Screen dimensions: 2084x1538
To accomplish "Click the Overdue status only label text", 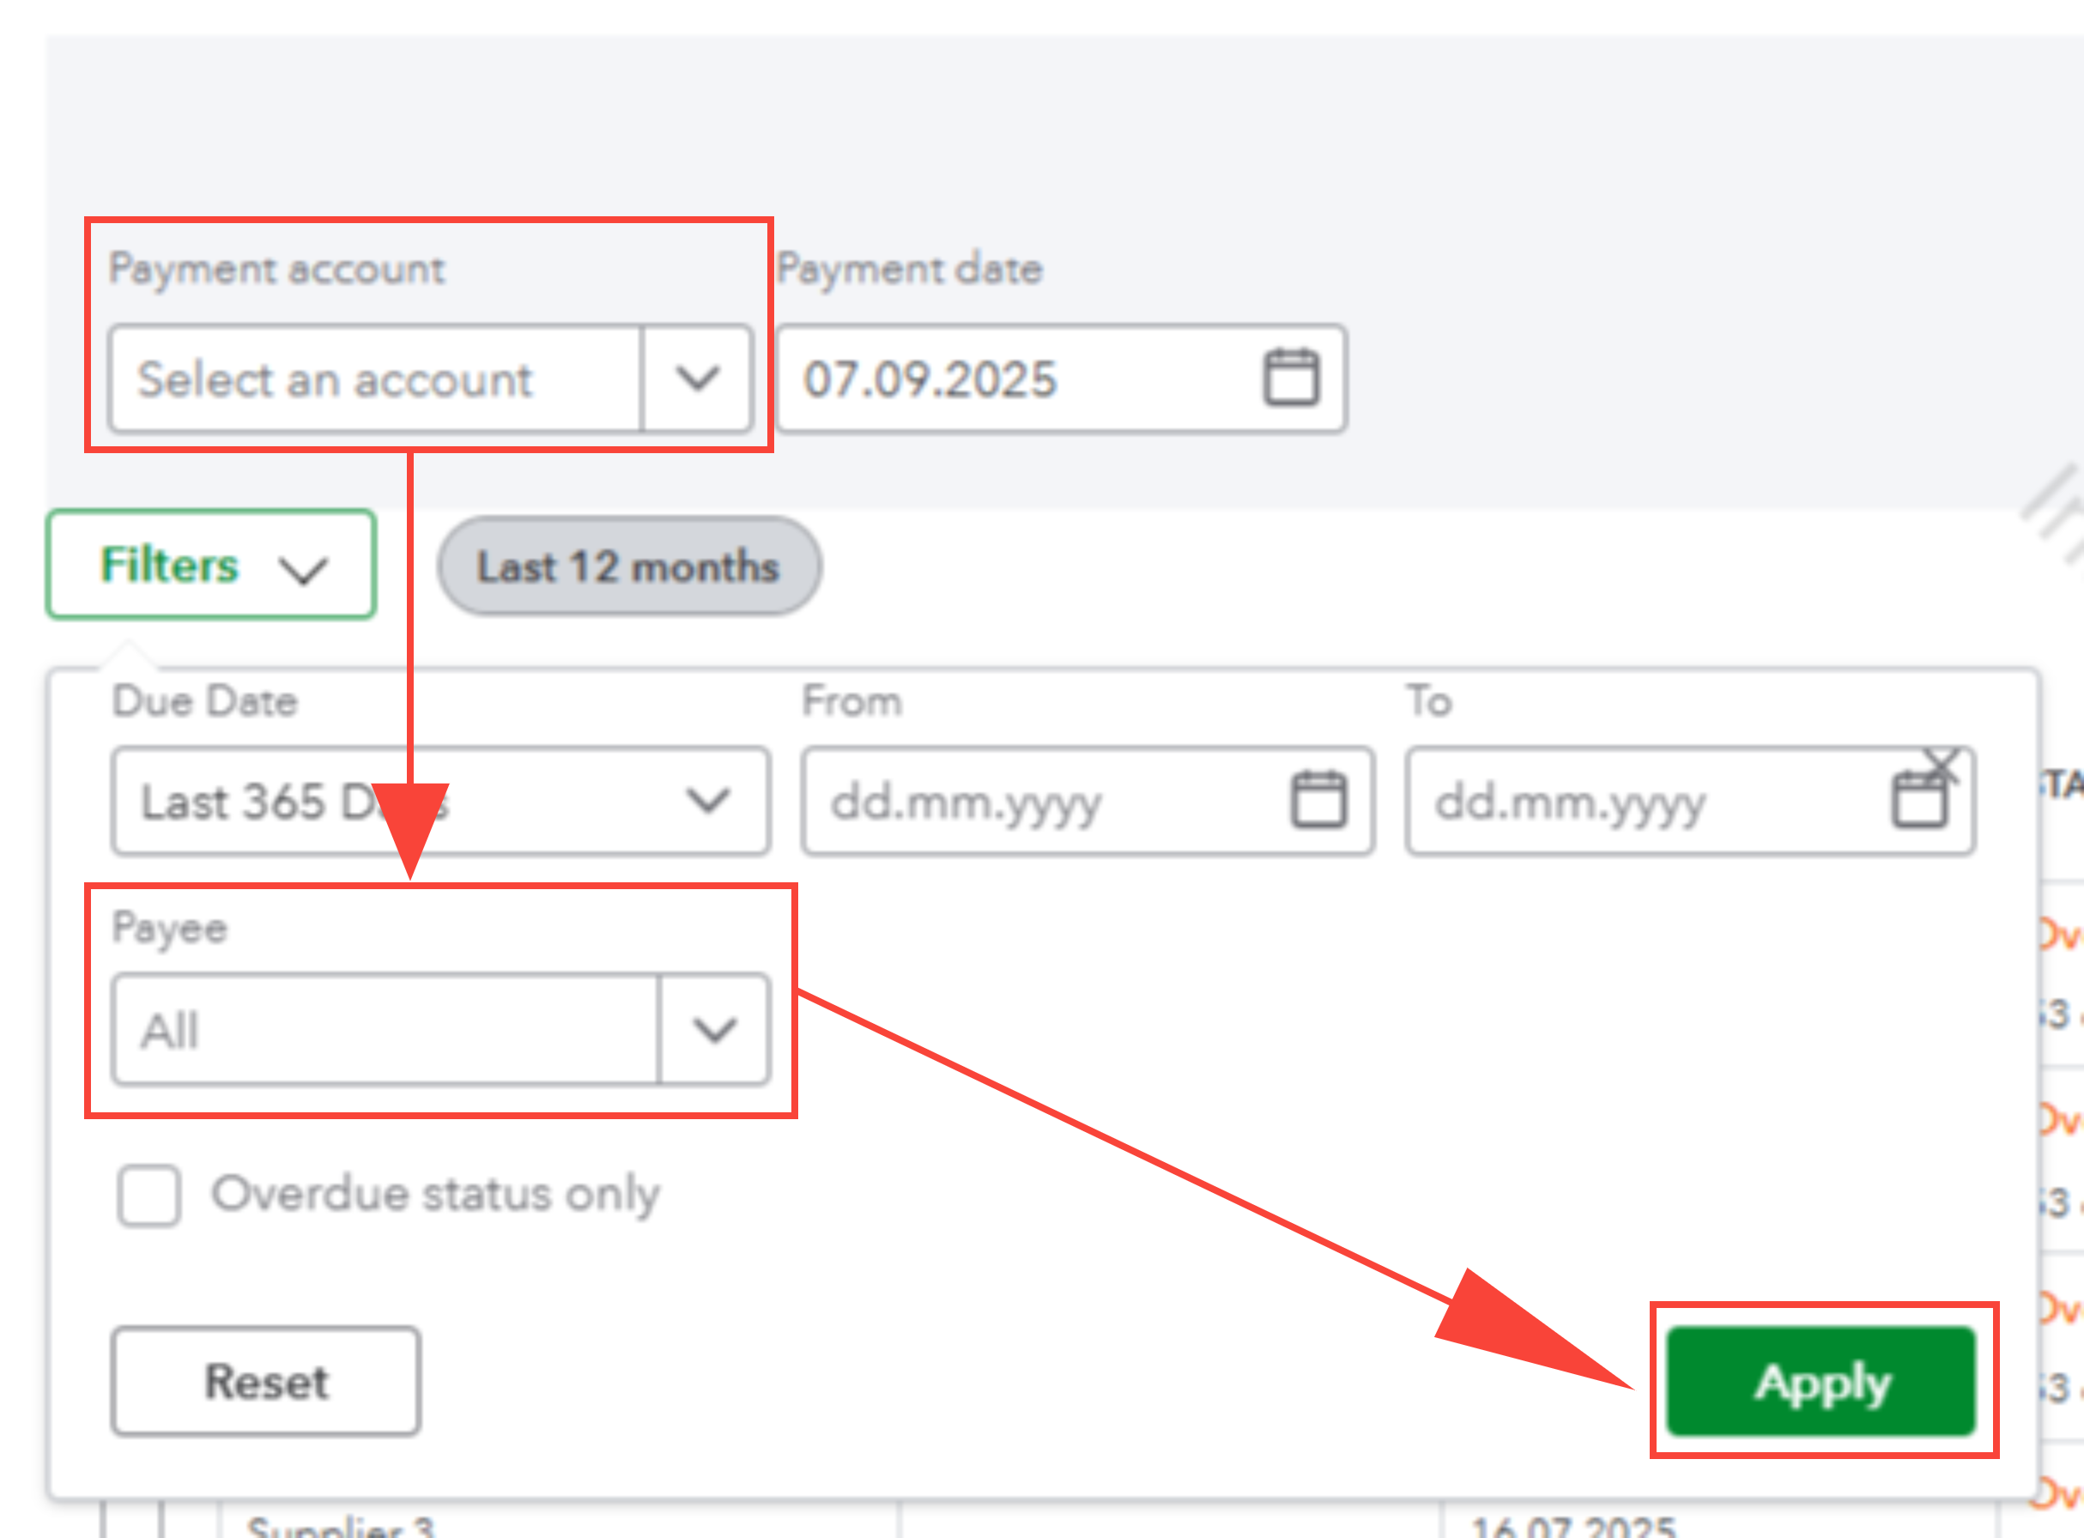I will (x=436, y=1195).
